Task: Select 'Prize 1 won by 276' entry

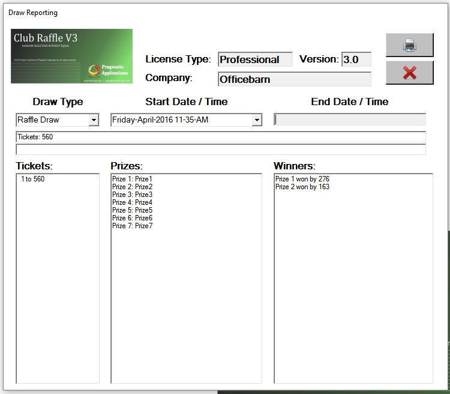Action: click(302, 179)
